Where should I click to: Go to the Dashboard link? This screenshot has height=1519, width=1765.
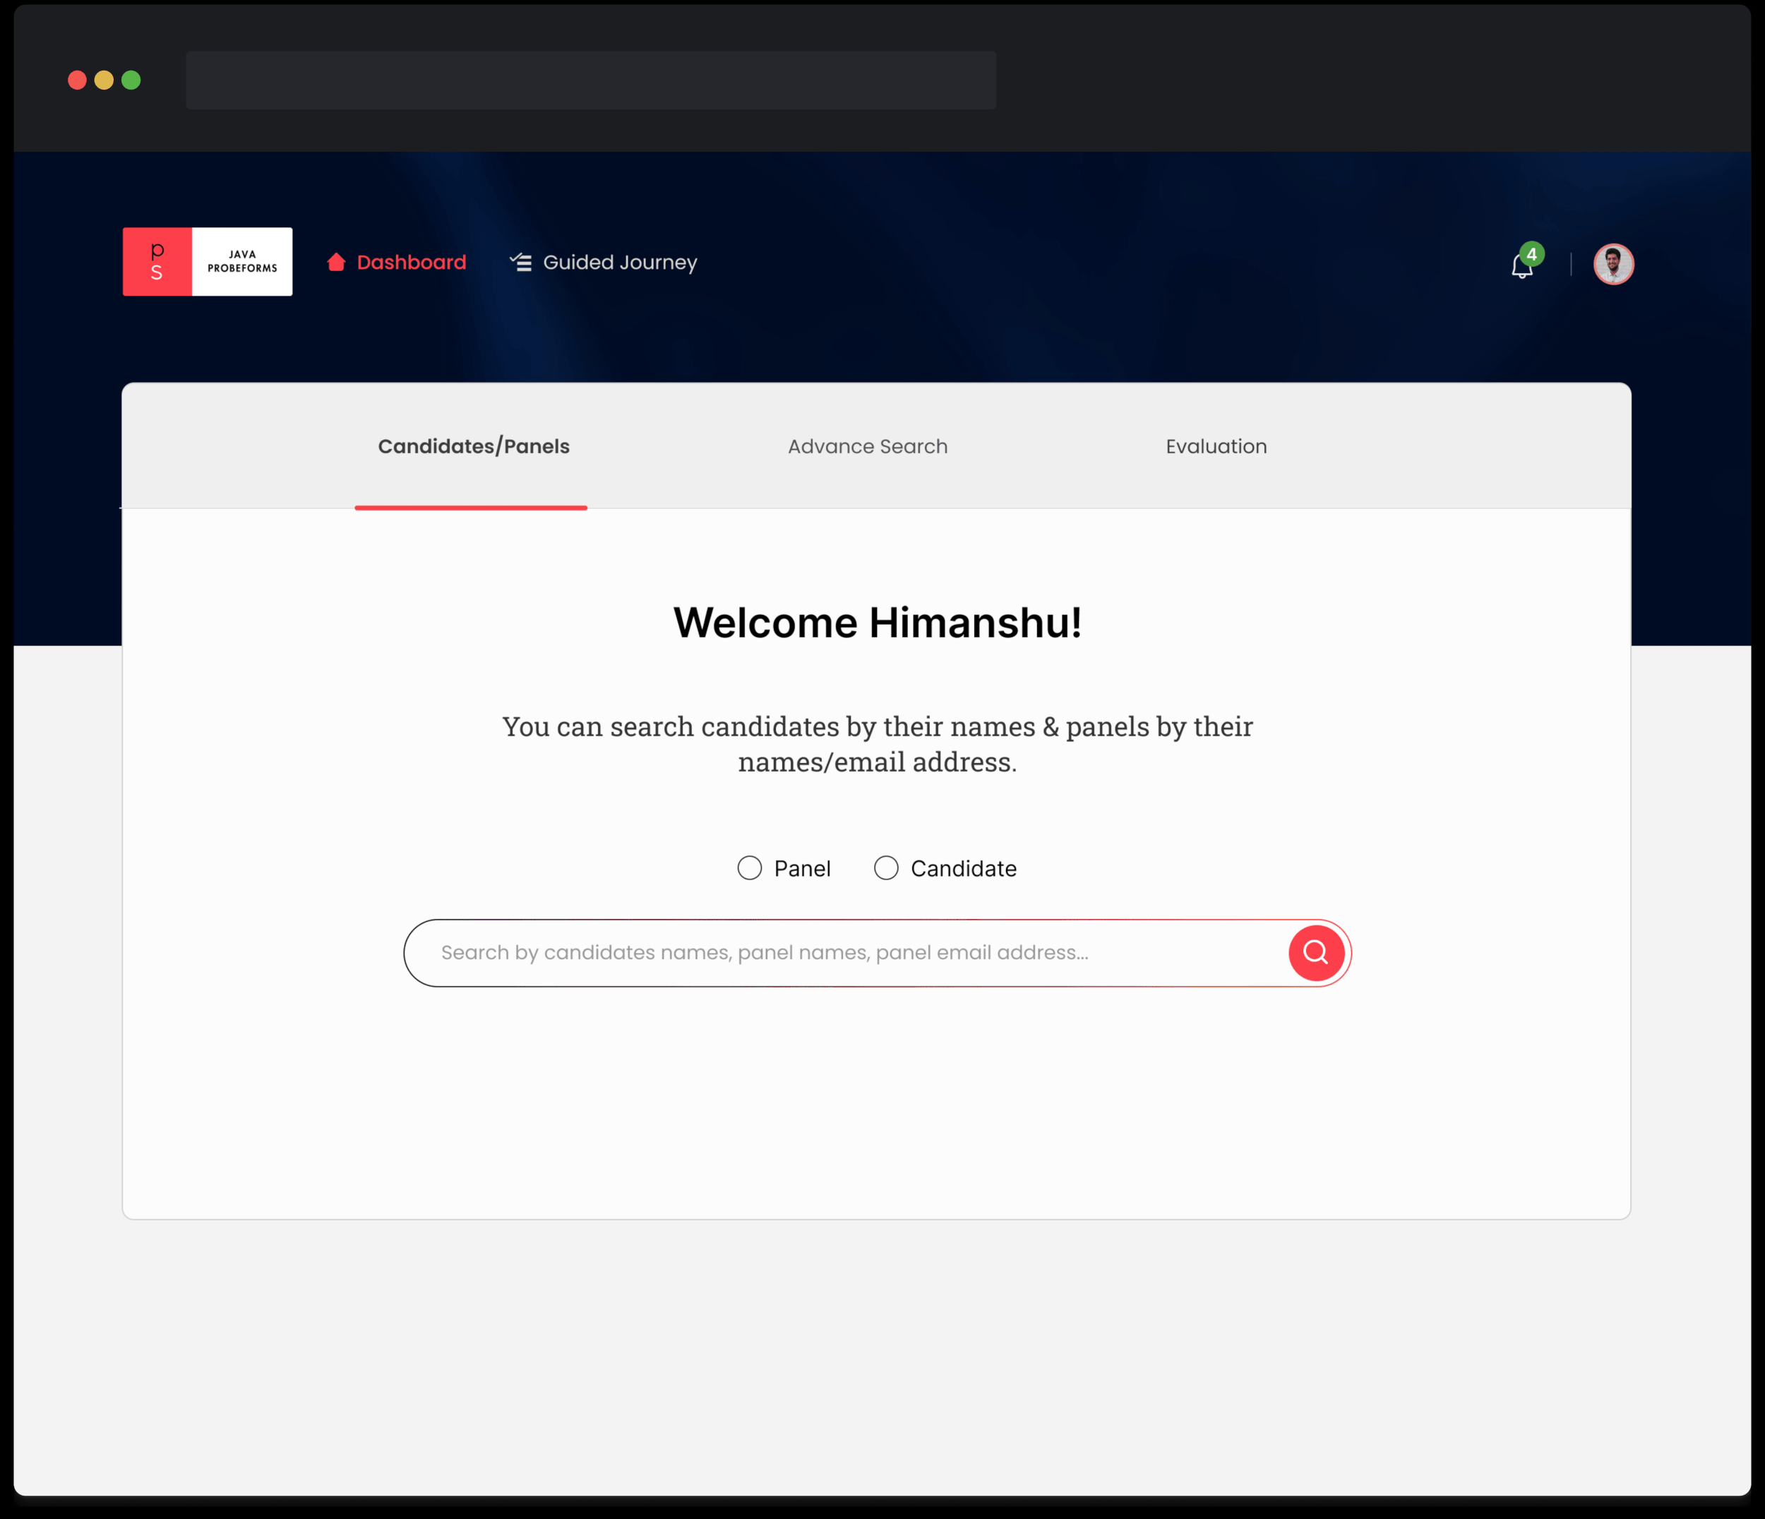pyautogui.click(x=411, y=263)
